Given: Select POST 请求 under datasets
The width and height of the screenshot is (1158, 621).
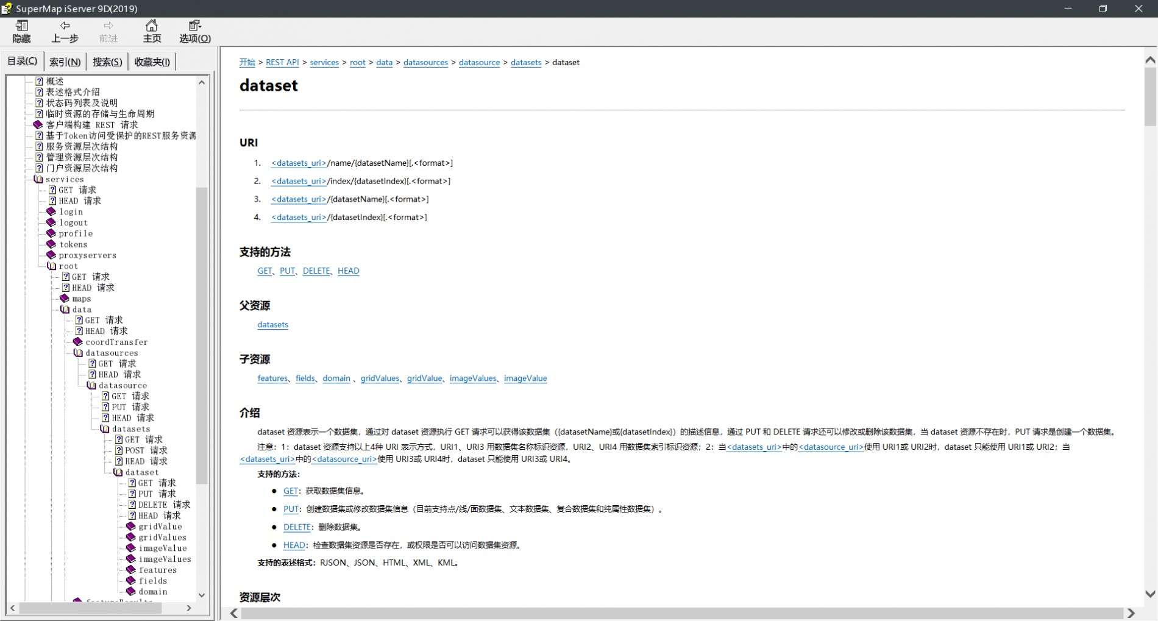Looking at the screenshot, I should click(x=146, y=450).
